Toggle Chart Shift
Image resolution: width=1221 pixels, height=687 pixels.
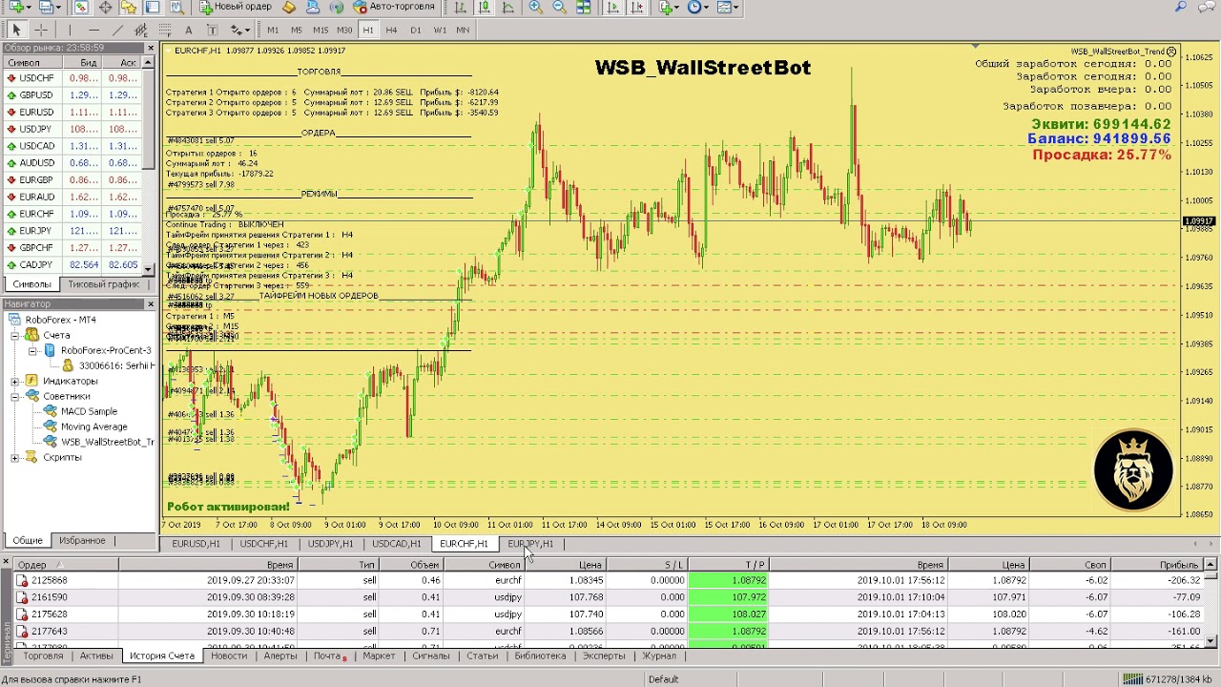(636, 7)
